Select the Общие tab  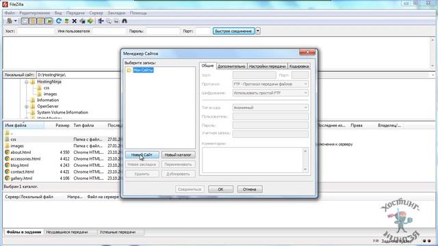pos(207,66)
